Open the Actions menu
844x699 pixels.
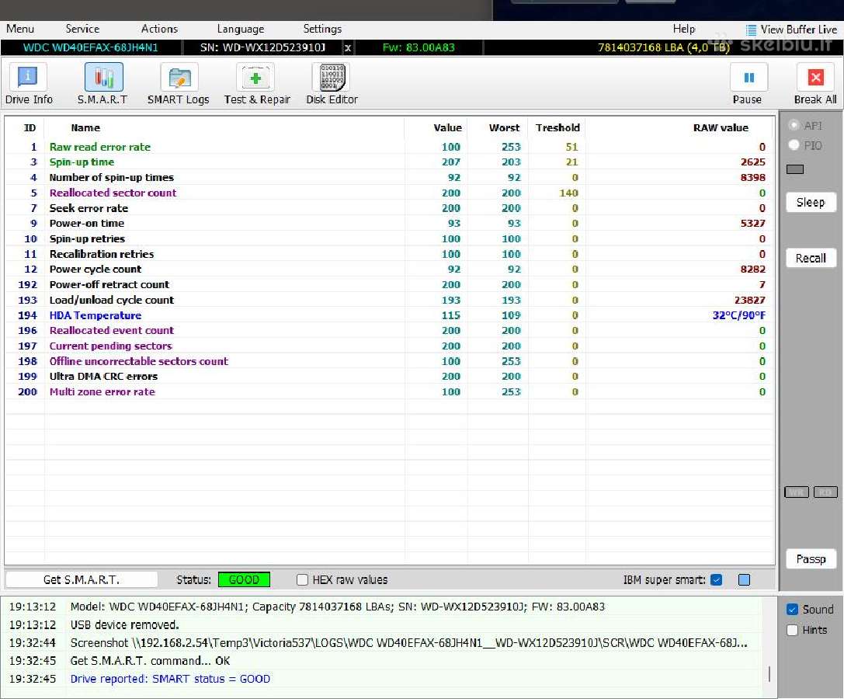(x=159, y=29)
